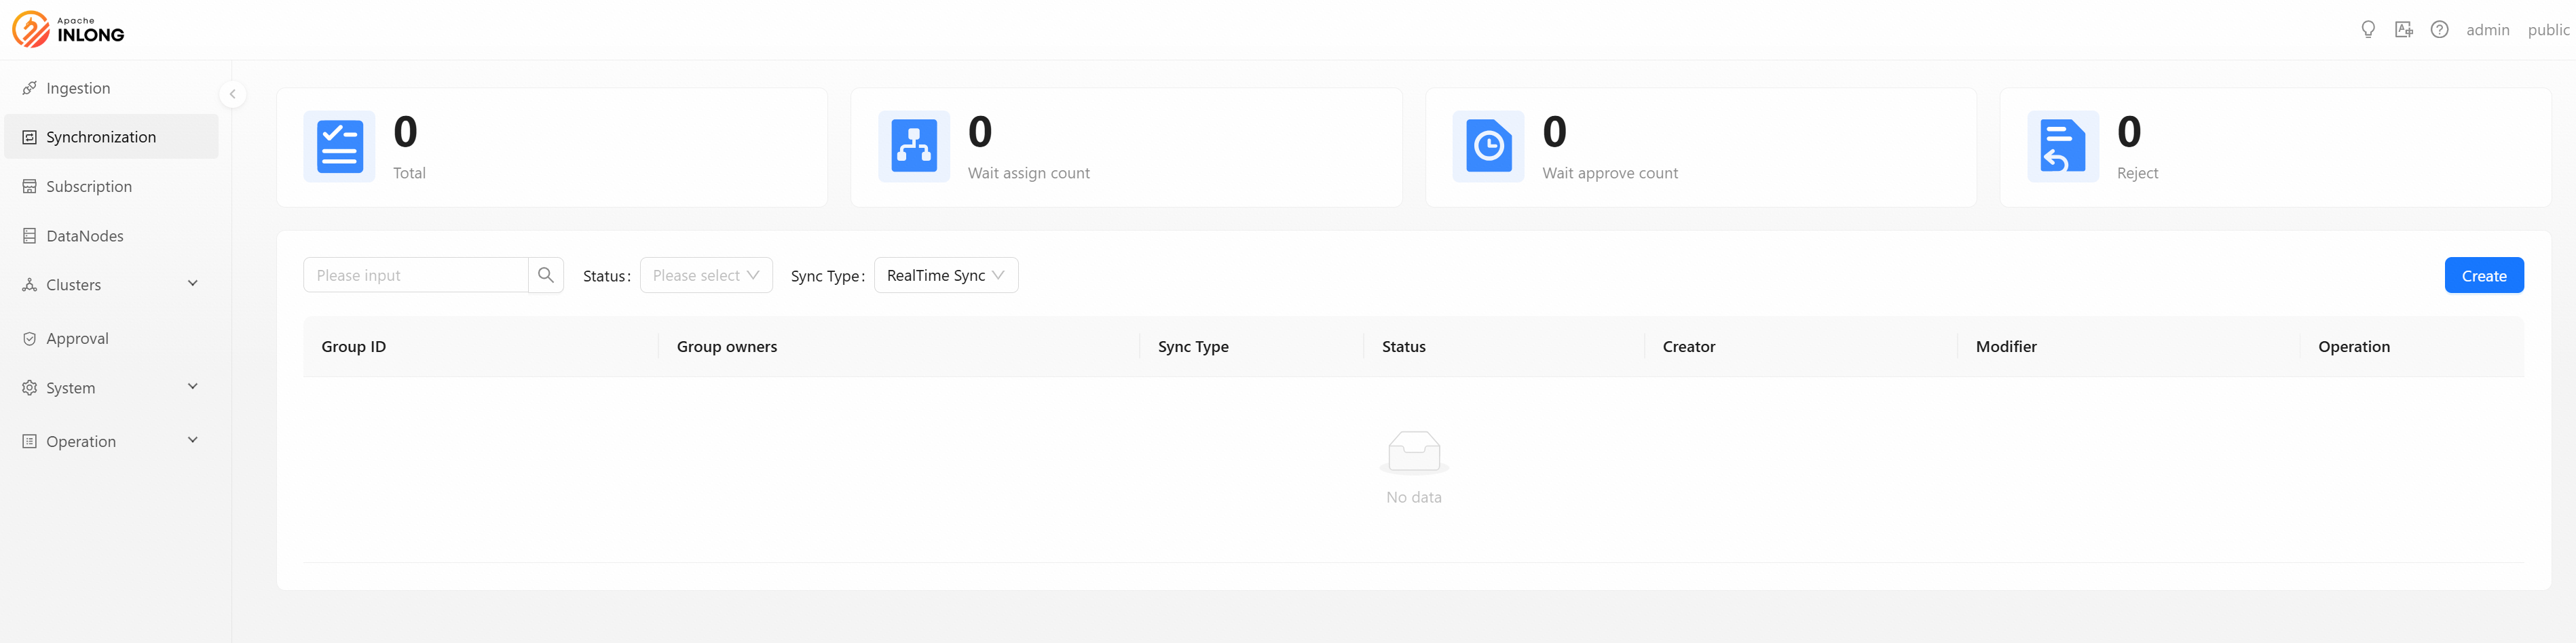Click the Wait assign count icon
The width and height of the screenshot is (2576, 643).
(913, 147)
